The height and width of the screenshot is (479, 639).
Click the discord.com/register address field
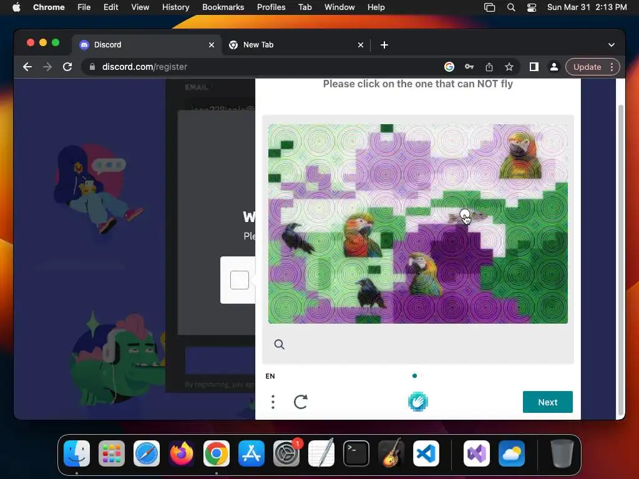click(x=261, y=67)
